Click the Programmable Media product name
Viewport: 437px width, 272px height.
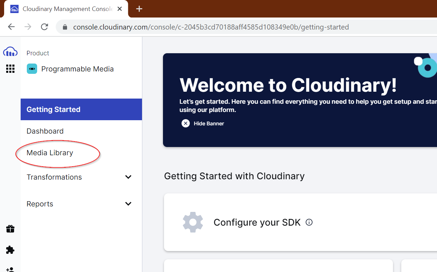(x=77, y=69)
